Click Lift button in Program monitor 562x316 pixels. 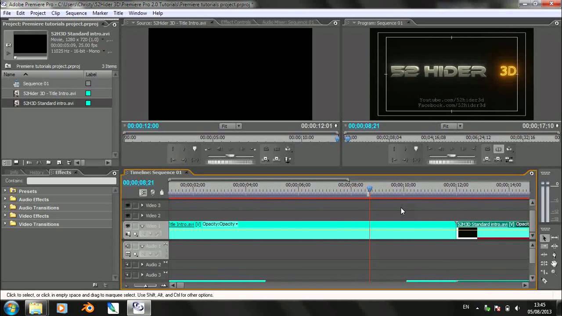coord(487,159)
